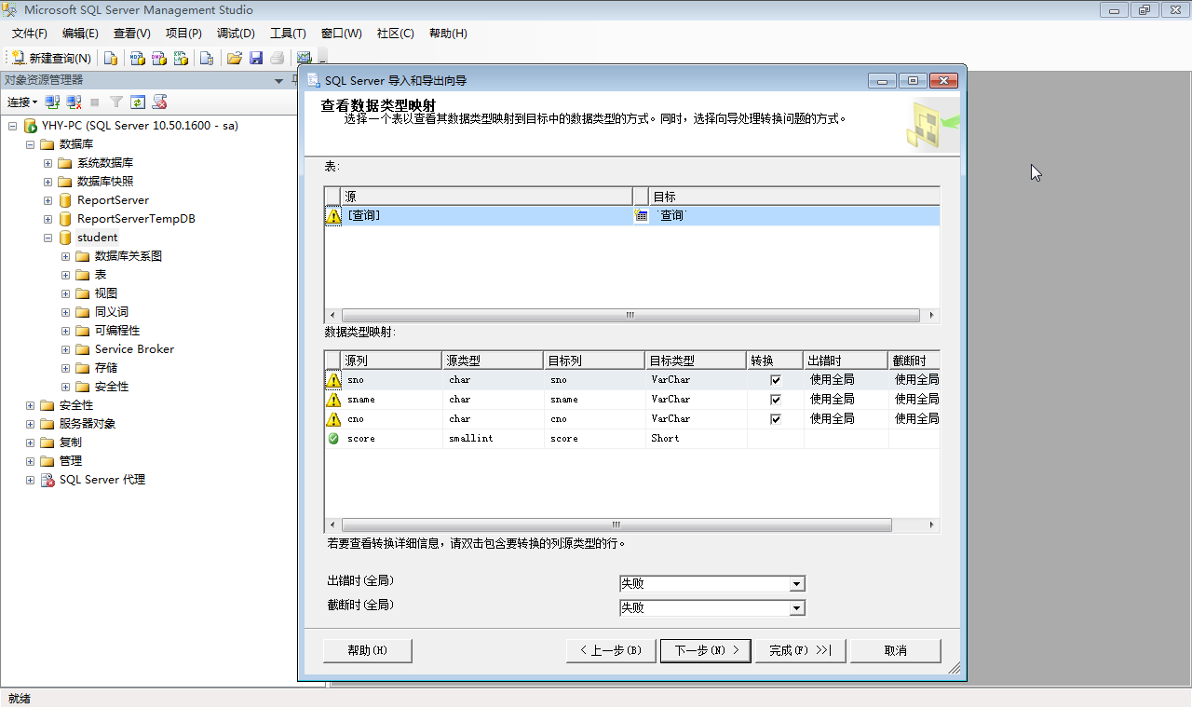The width and height of the screenshot is (1192, 708).
Task: Click the XMLA query icon in toolbar
Action: click(182, 58)
